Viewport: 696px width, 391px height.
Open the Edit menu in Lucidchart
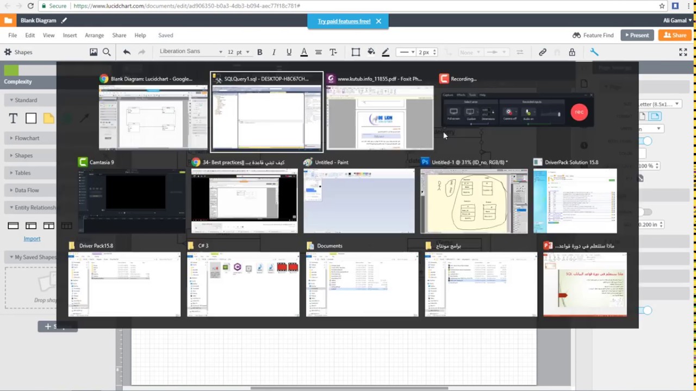(x=30, y=35)
